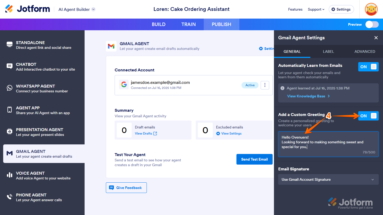Open the Support dropdown menu

pyautogui.click(x=316, y=9)
